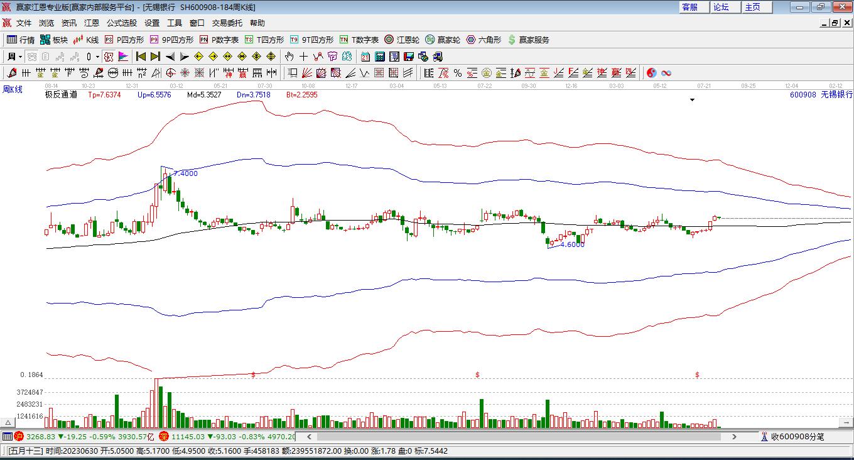Open the 江恩轮 Gann wheel tool
Image resolution: width=854 pixels, height=460 pixels.
402,40
